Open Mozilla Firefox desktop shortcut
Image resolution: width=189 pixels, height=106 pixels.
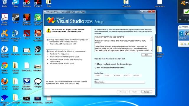pos(5,84)
